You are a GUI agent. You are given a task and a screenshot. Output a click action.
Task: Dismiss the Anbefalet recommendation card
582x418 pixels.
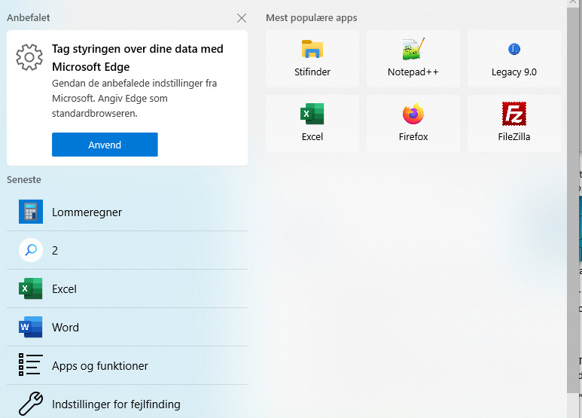[242, 18]
